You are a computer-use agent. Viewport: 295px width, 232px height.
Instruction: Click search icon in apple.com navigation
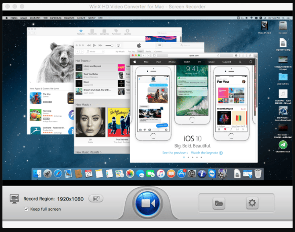(x=240, y=62)
